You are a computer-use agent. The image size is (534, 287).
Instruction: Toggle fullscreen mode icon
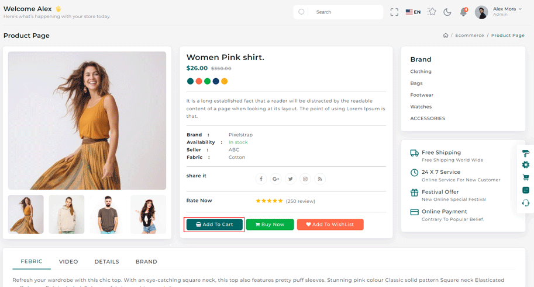click(394, 12)
